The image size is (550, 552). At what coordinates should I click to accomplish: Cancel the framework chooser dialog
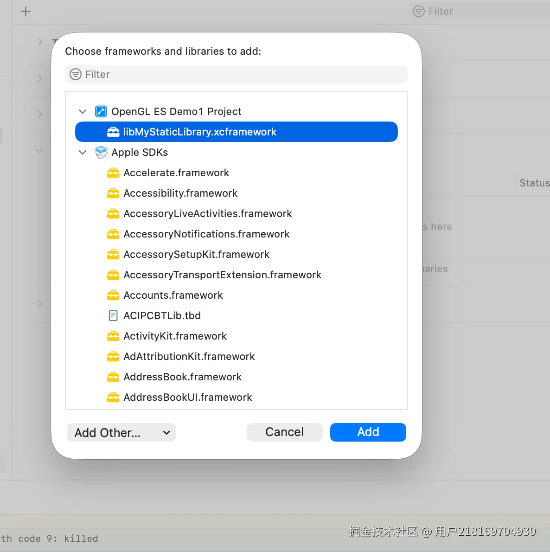point(284,432)
